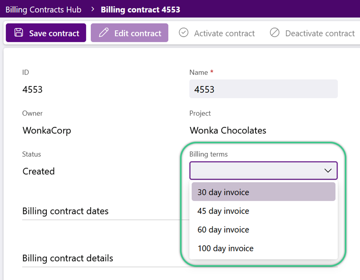The height and width of the screenshot is (280, 360).
Task: Click the breadcrumb chevron separator
Action: tap(92, 9)
